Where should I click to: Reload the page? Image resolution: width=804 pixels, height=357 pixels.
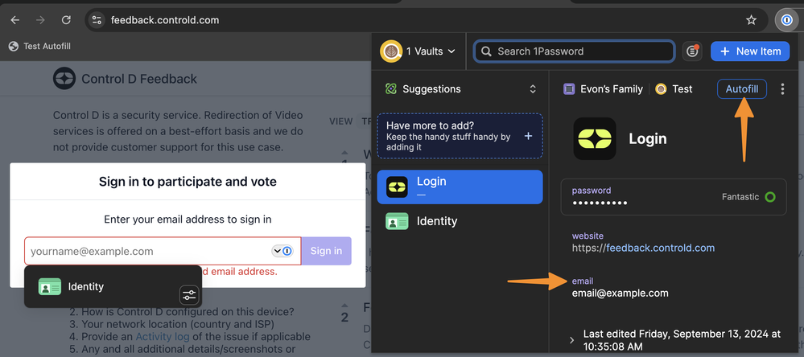(x=66, y=20)
